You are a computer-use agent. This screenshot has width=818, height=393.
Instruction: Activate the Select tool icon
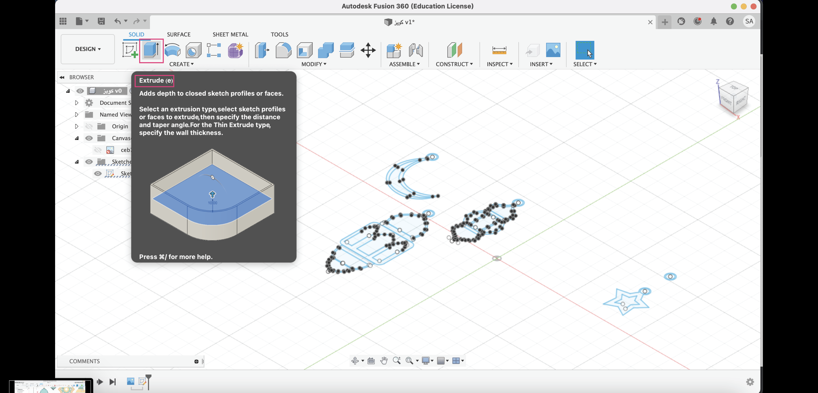pos(585,50)
